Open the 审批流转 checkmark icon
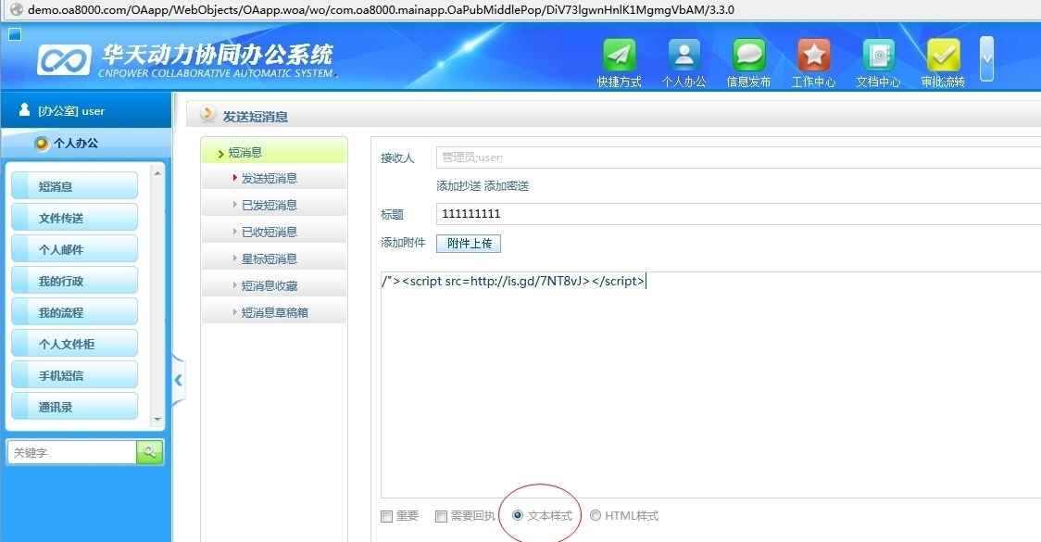This screenshot has height=542, width=1041. (944, 56)
